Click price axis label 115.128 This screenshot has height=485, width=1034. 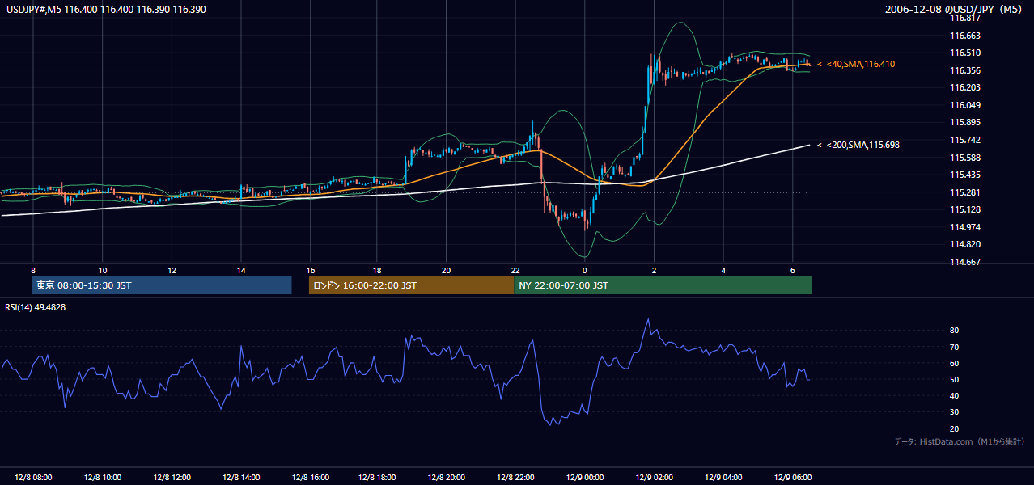[965, 209]
